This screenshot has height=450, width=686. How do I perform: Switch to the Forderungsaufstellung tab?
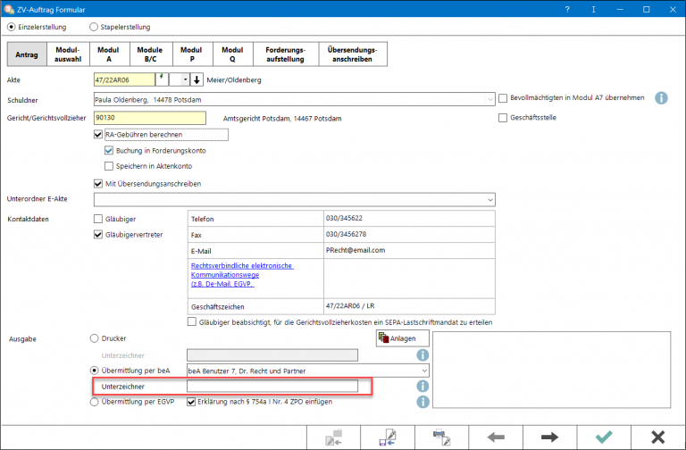point(286,54)
